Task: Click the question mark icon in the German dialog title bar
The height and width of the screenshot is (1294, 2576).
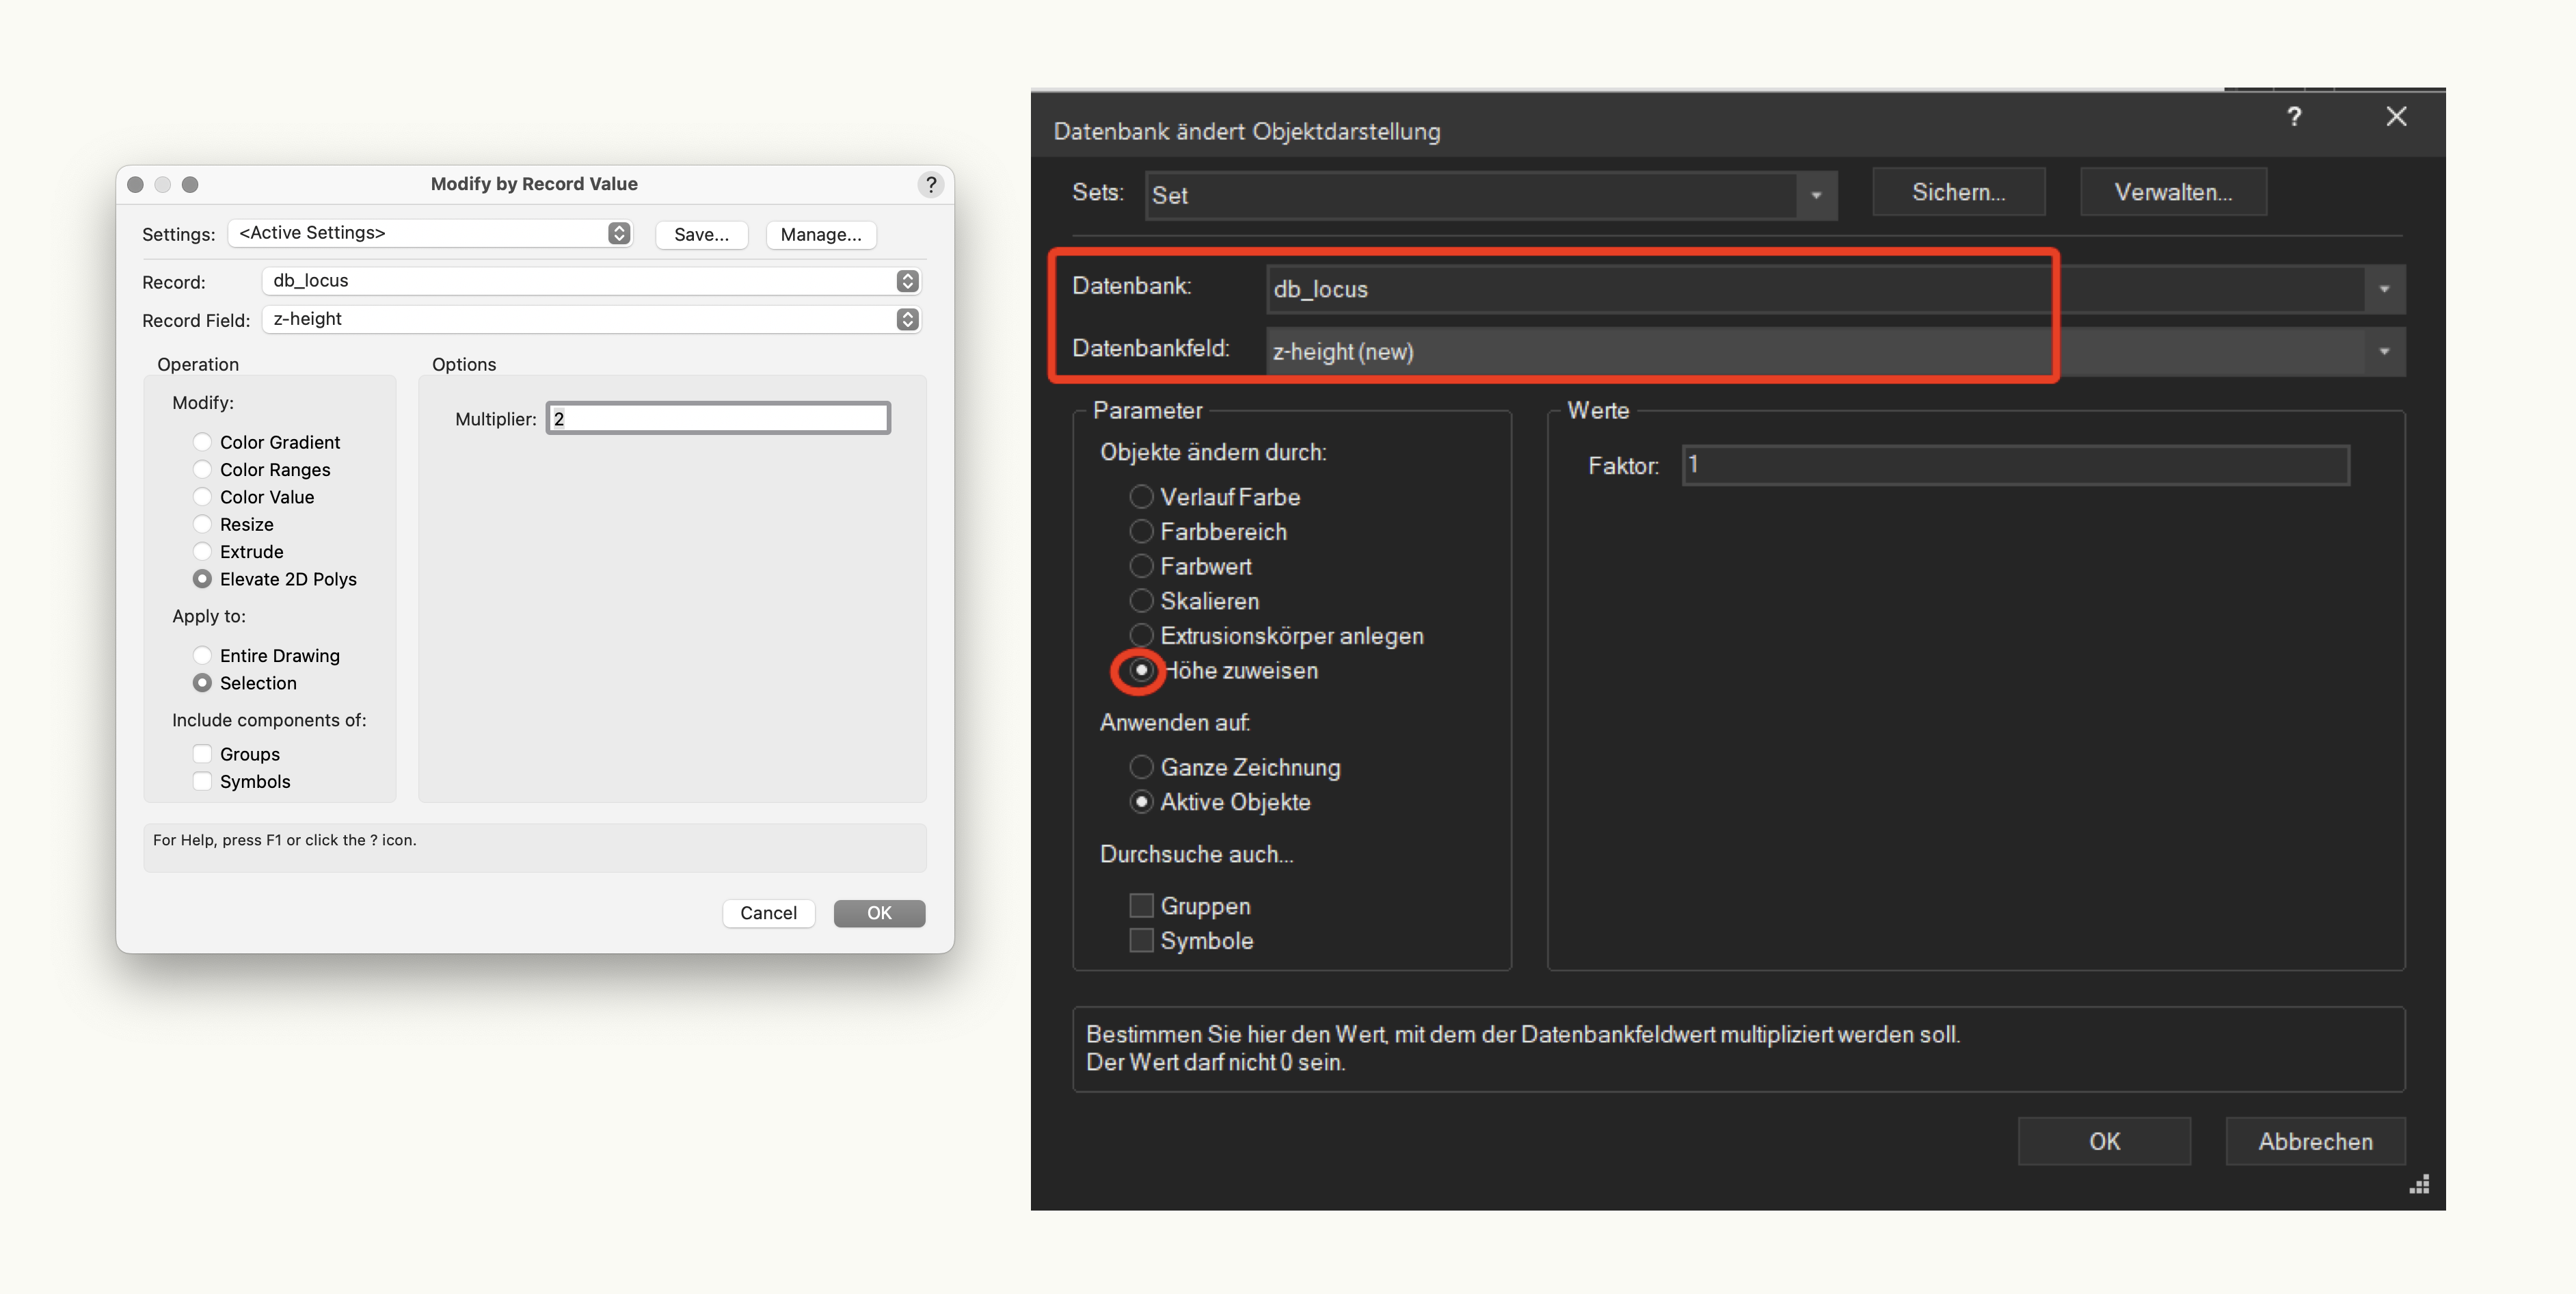Action: [2294, 117]
